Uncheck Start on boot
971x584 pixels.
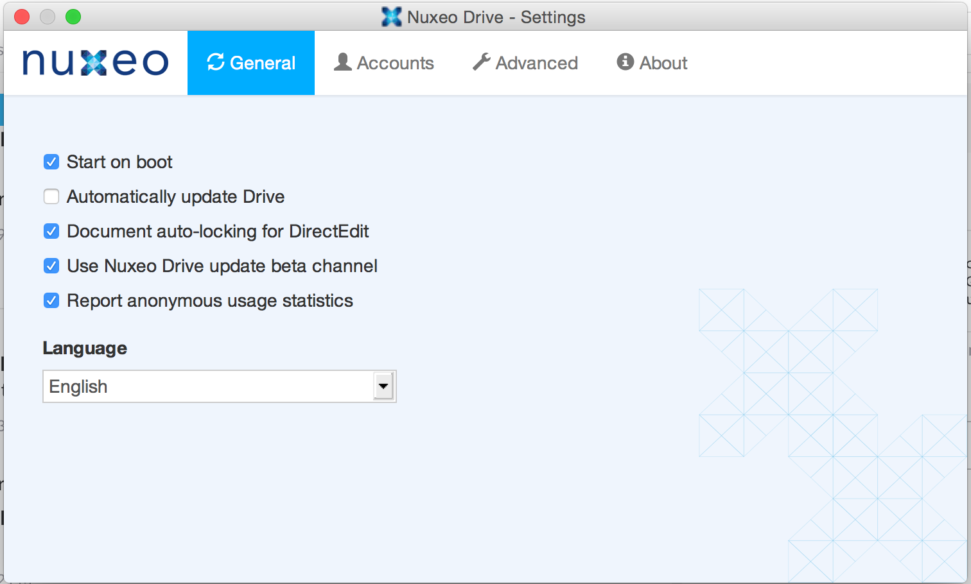click(51, 162)
